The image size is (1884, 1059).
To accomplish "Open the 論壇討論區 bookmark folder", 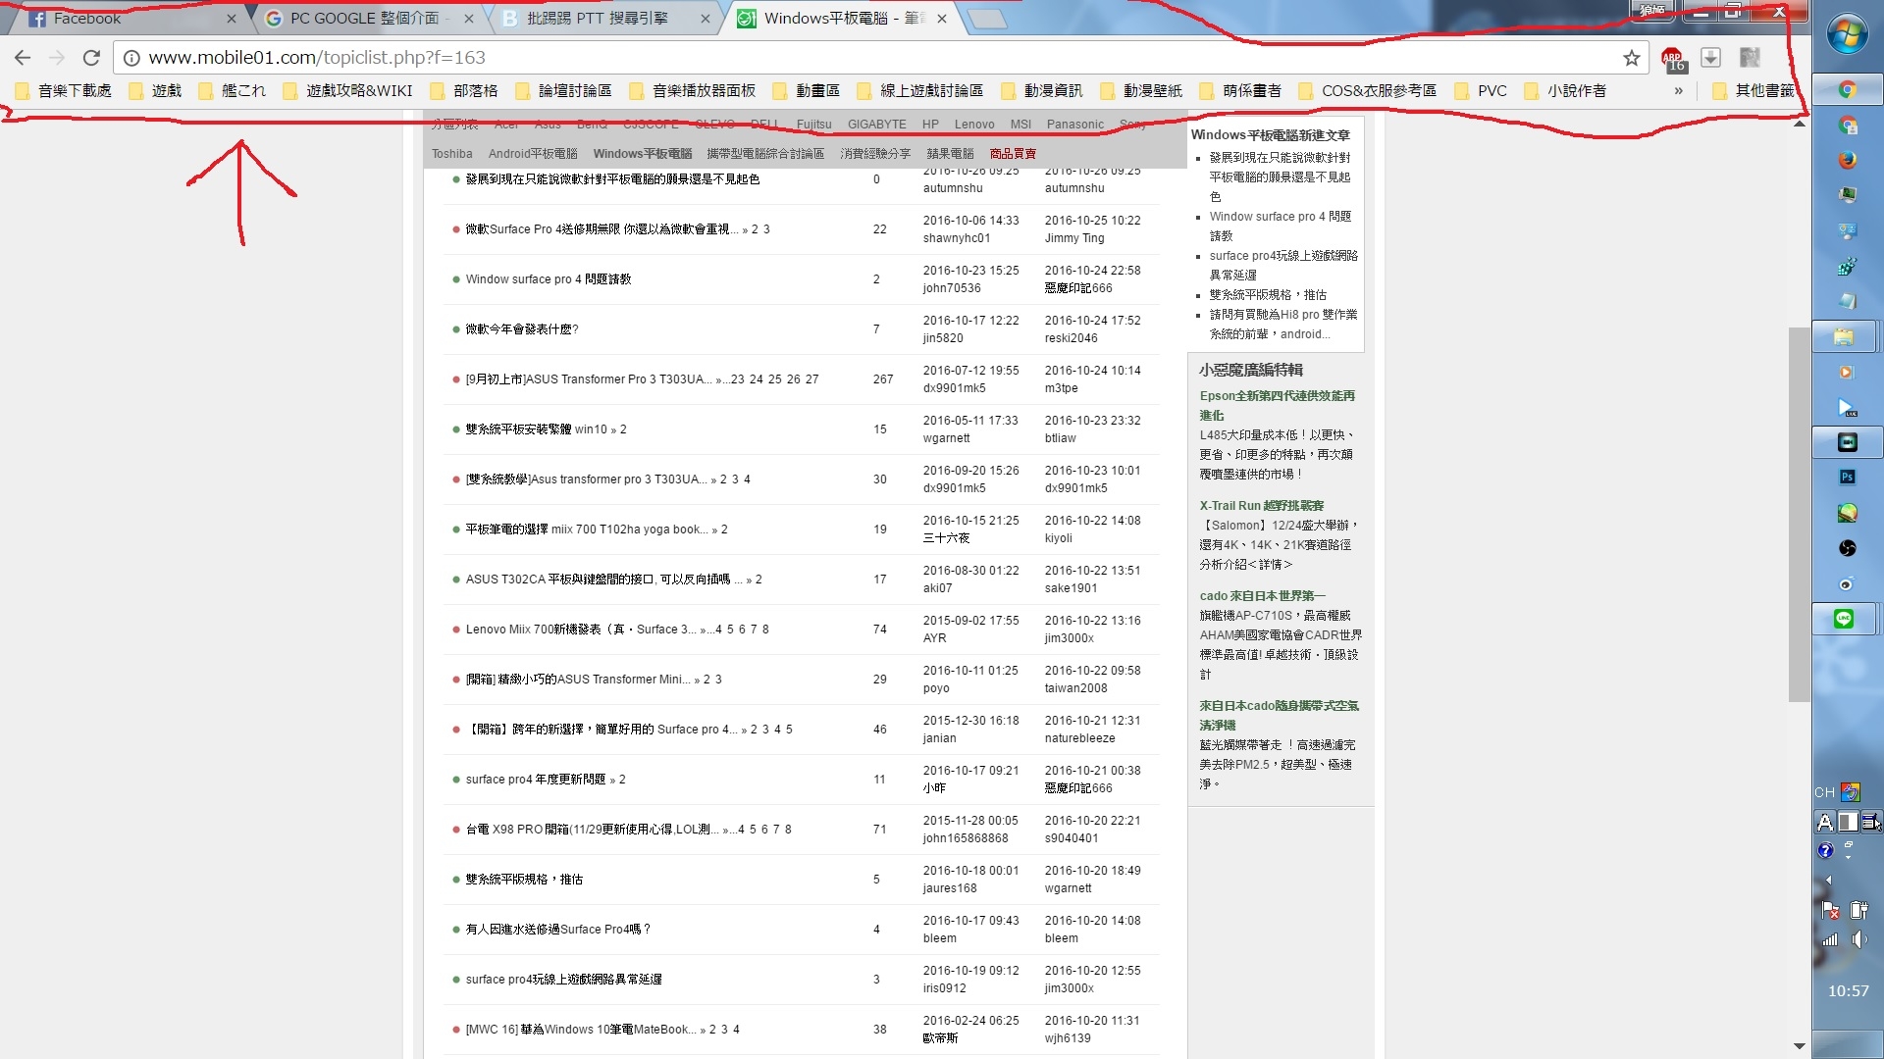I will pyautogui.click(x=563, y=91).
